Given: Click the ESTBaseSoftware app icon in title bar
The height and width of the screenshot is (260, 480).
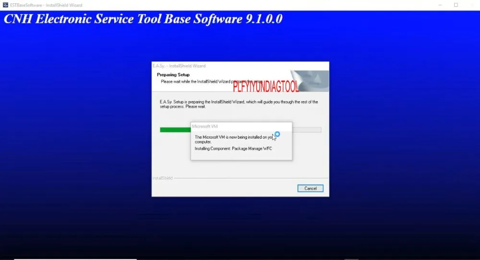Looking at the screenshot, I should pos(5,5).
